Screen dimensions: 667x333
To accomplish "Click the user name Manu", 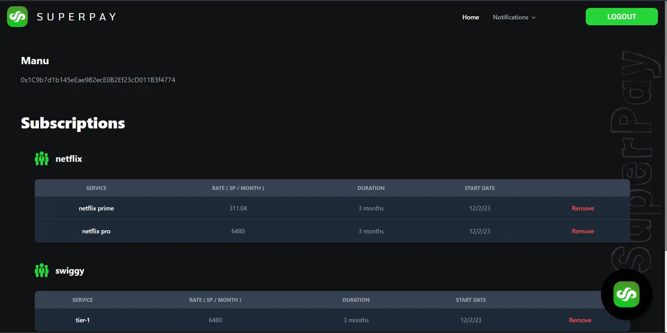I will click(x=35, y=61).
